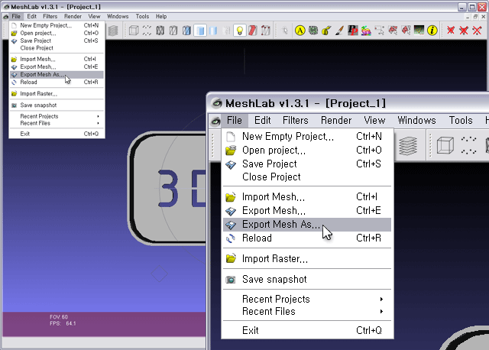
Task: Select Flat shading render mode
Action: click(x=200, y=31)
